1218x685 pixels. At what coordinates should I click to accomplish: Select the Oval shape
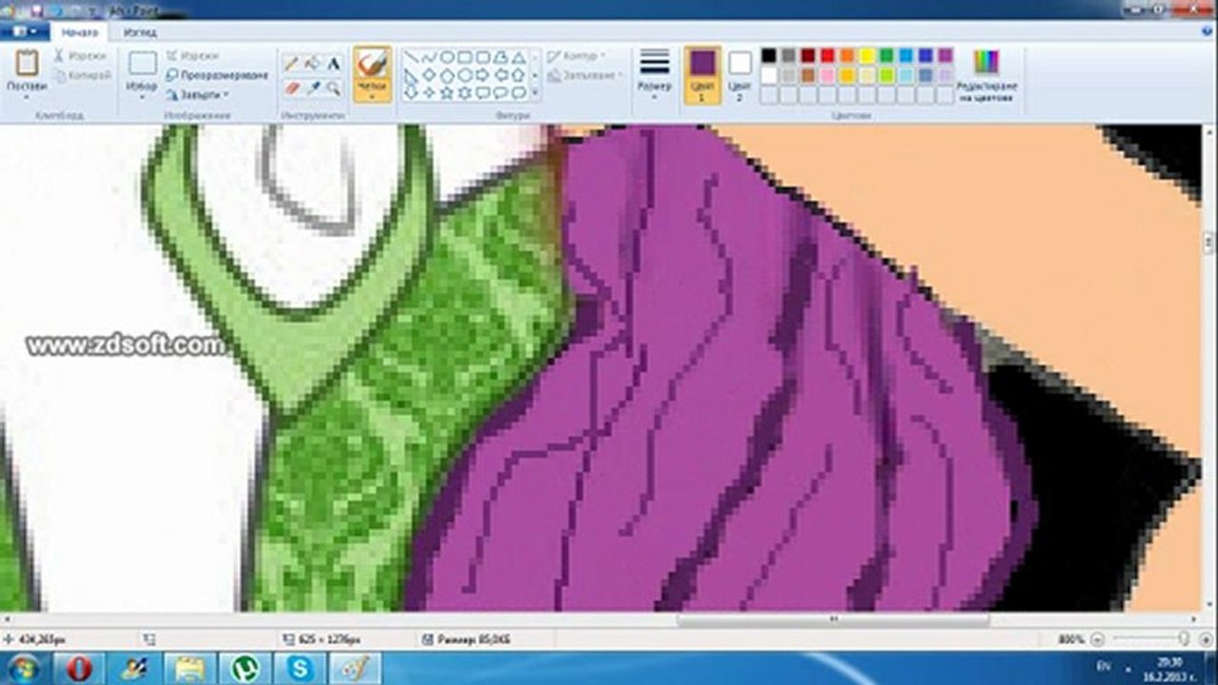pos(447,57)
